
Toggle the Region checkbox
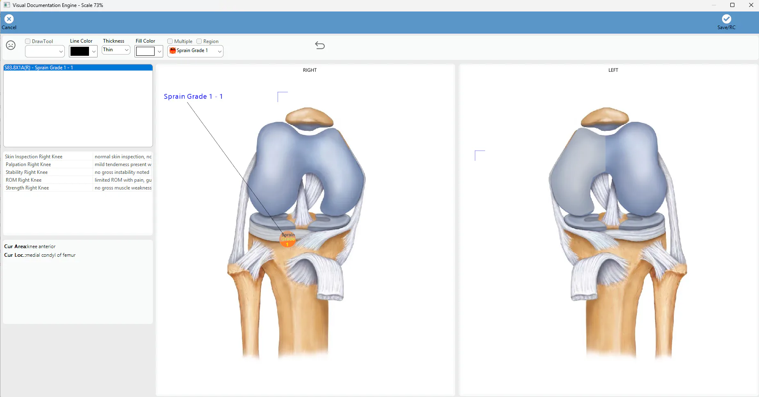pyautogui.click(x=199, y=41)
